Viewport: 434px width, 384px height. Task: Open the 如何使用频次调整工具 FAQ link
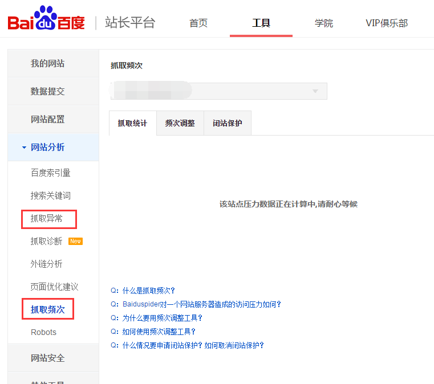click(x=159, y=332)
